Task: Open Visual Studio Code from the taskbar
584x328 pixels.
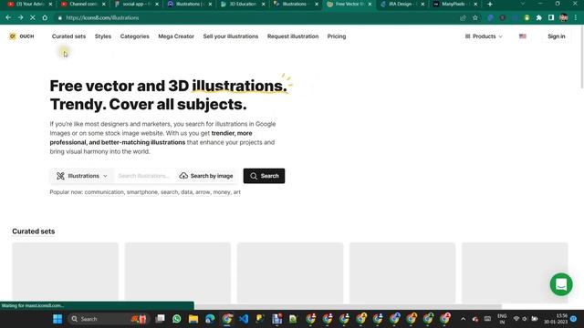Action: [244, 319]
